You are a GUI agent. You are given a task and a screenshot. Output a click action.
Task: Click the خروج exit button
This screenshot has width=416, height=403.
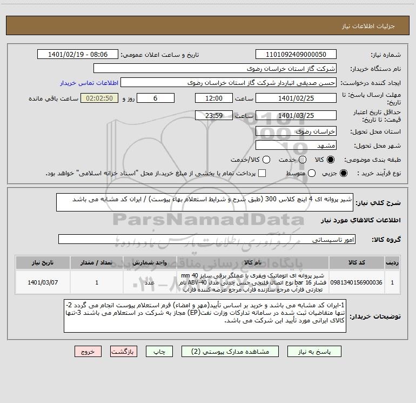(88, 352)
